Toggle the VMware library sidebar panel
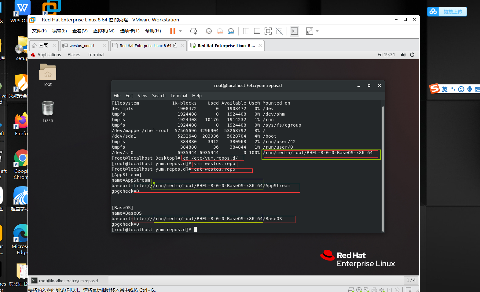Image resolution: width=480 pixels, height=292 pixels. [x=246, y=31]
